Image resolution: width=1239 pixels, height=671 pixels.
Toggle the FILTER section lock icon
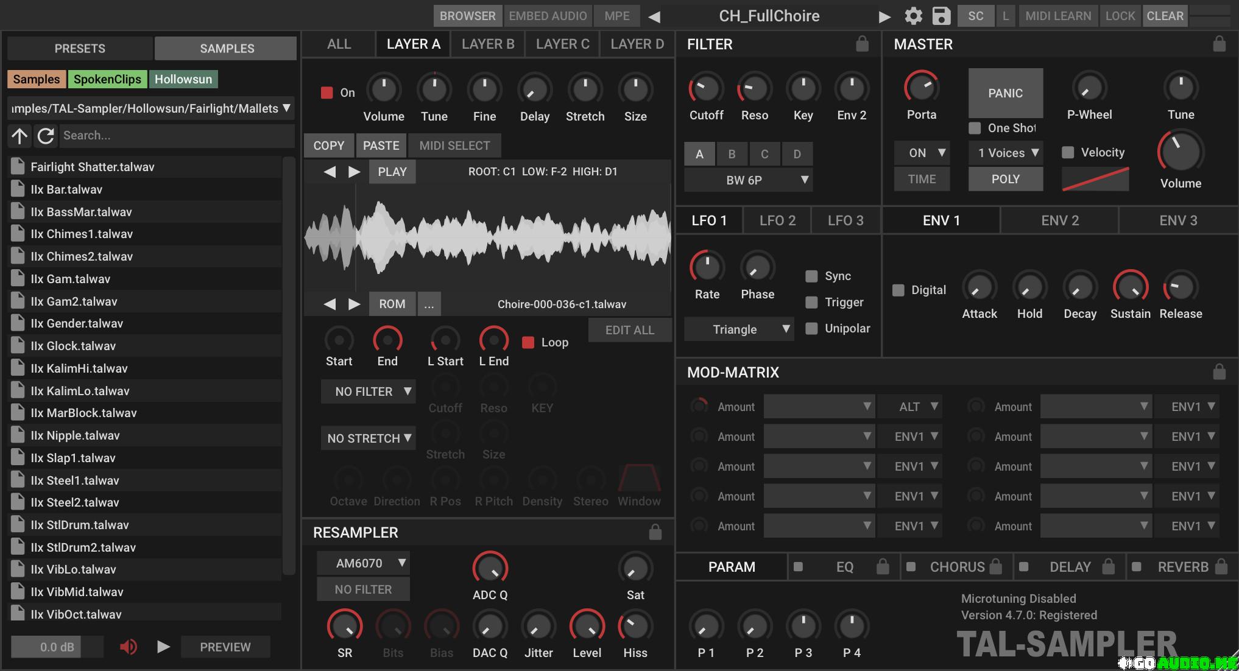[862, 44]
